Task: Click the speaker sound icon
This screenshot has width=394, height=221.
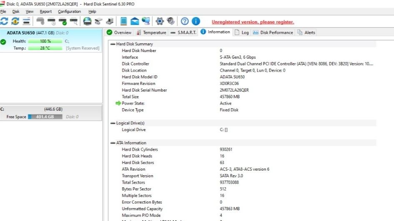Action: point(171,21)
